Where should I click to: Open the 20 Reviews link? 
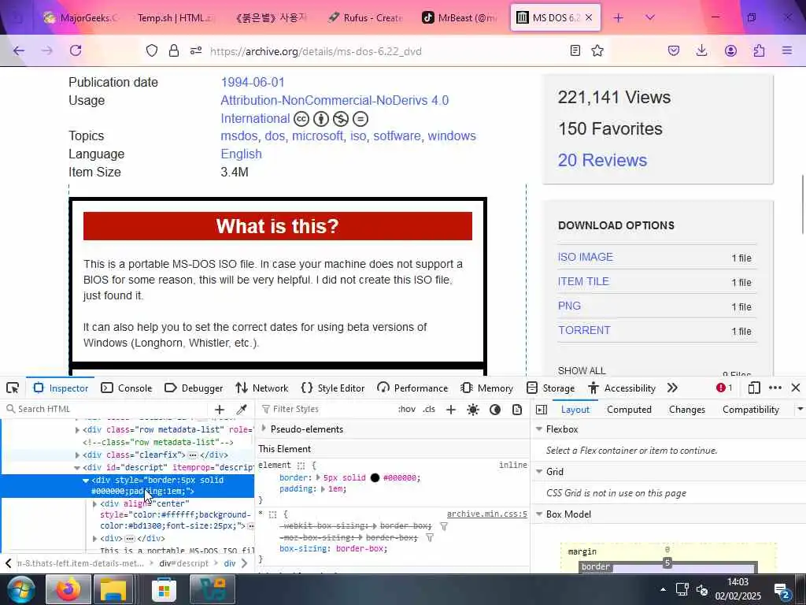tap(602, 160)
